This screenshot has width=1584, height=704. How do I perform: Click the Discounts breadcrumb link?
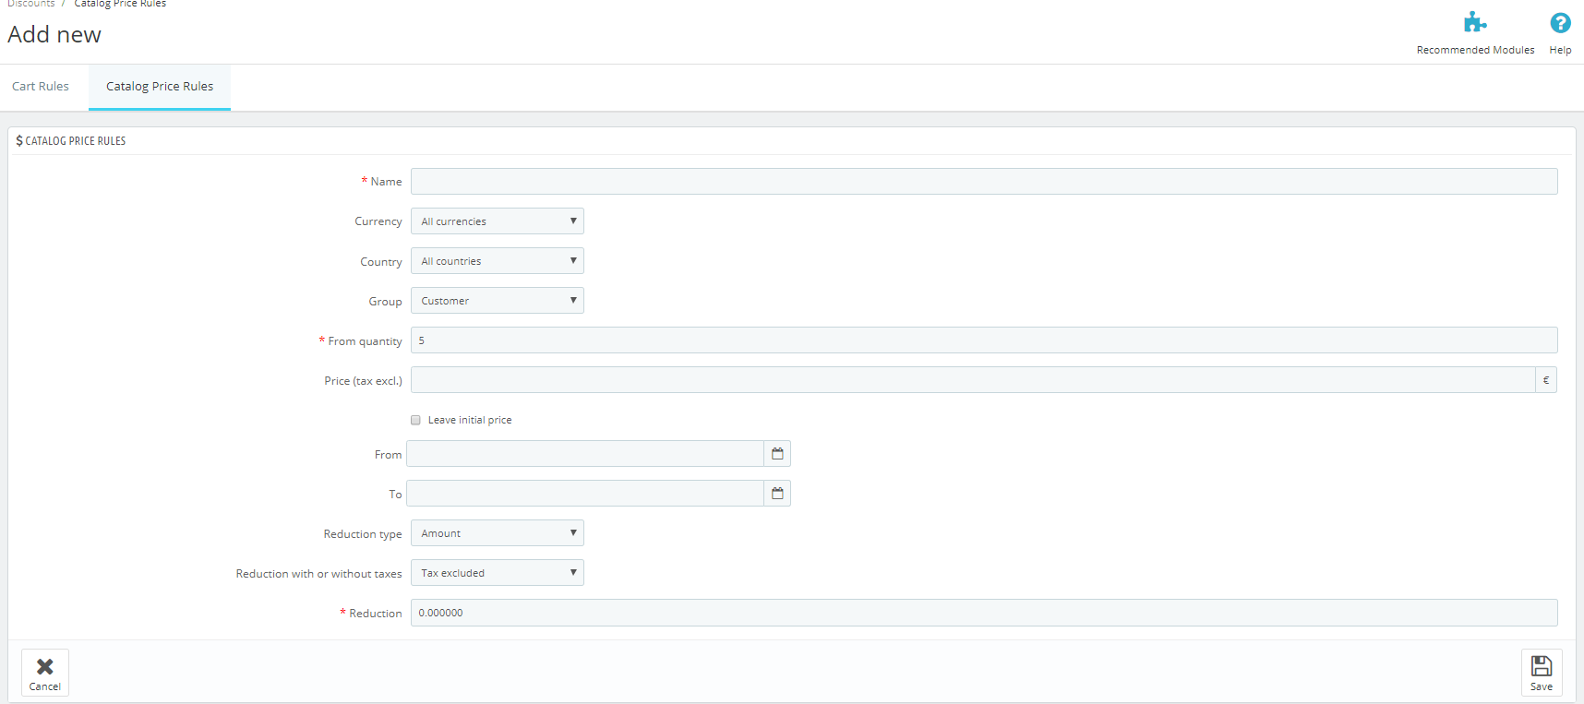(31, 4)
